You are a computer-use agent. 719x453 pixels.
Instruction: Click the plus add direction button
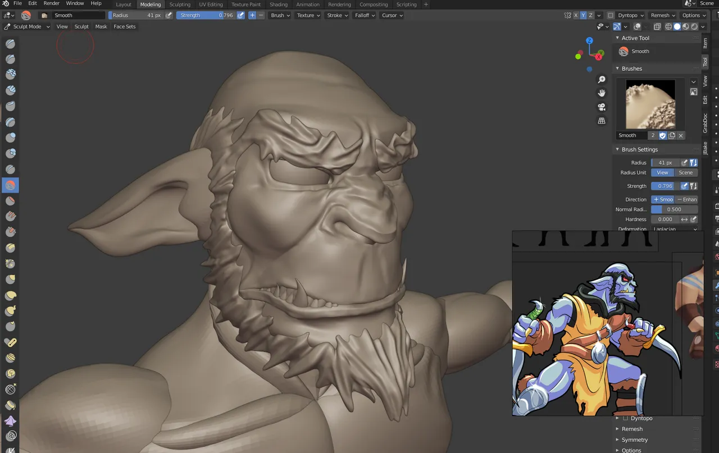point(252,15)
